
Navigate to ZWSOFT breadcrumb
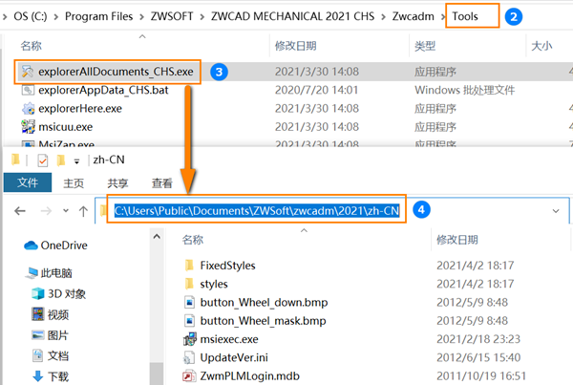coord(172,16)
